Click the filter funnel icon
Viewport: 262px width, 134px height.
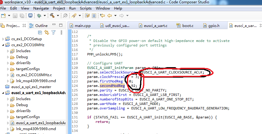click(x=54, y=32)
